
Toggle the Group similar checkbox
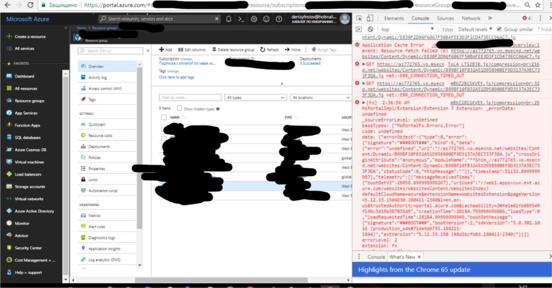pos(499,30)
